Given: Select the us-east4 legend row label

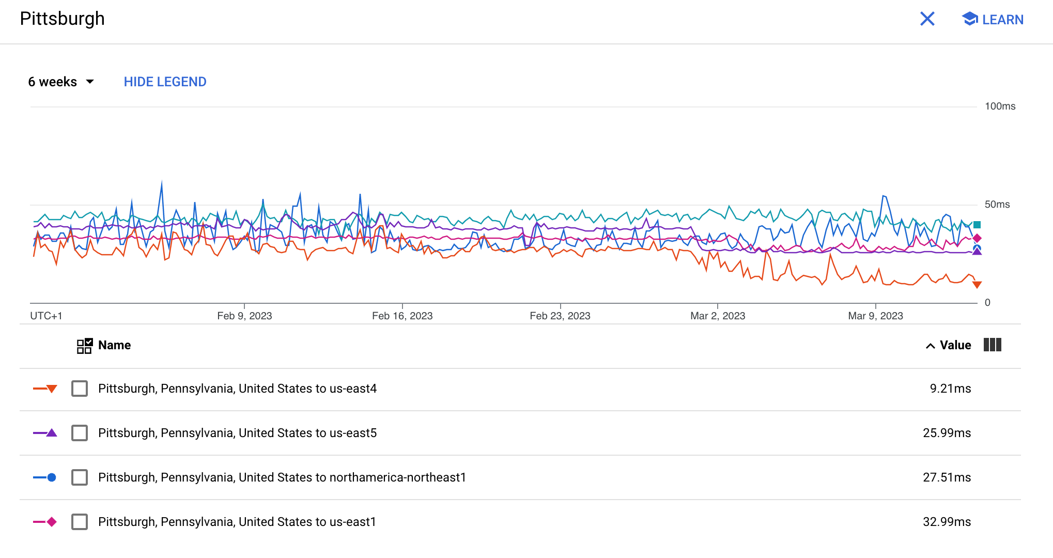Looking at the screenshot, I should 237,389.
